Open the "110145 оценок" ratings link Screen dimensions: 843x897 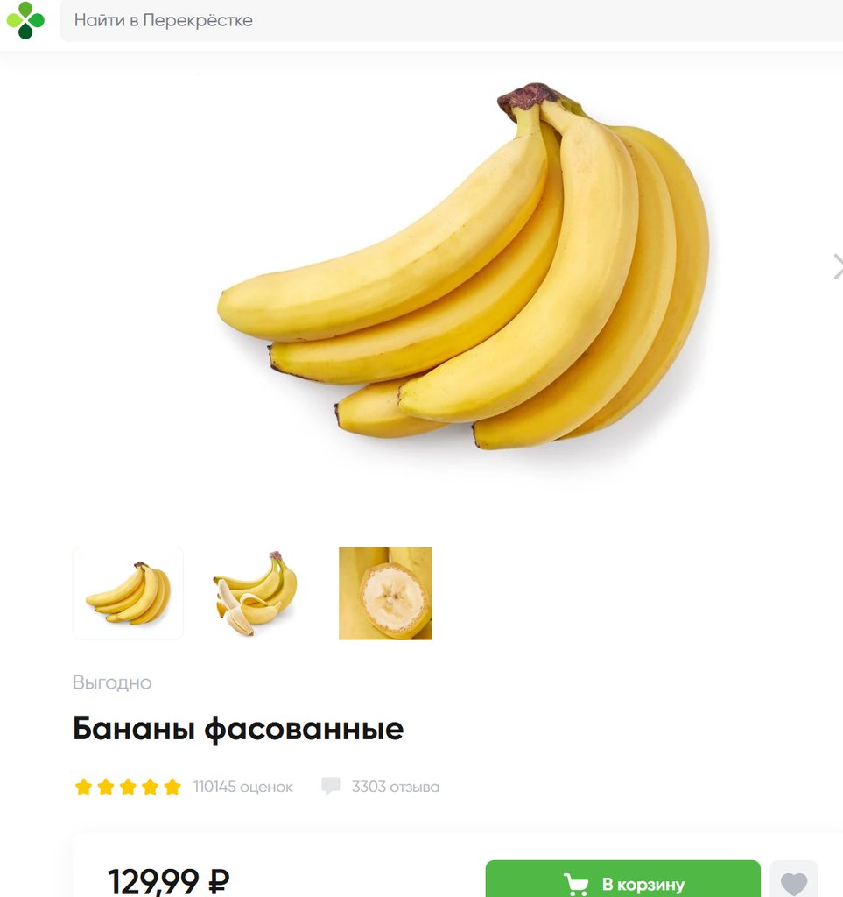242,787
